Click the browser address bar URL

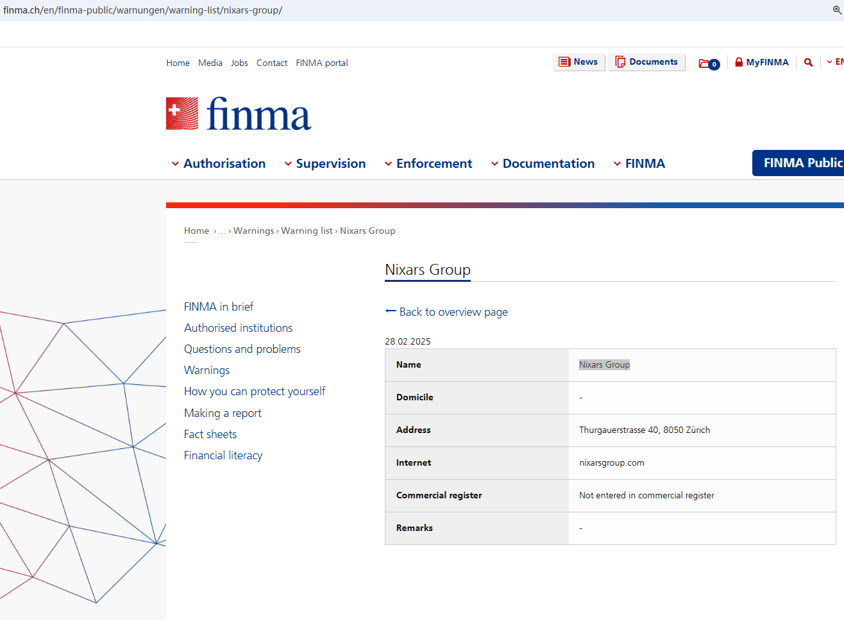click(x=143, y=10)
